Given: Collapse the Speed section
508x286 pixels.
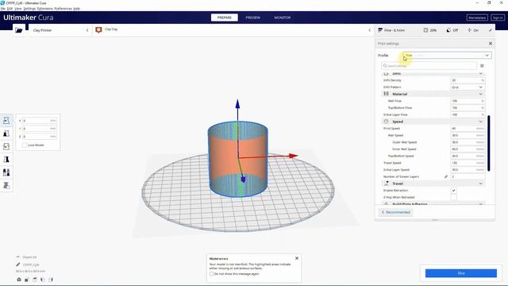Looking at the screenshot, I should point(481,122).
